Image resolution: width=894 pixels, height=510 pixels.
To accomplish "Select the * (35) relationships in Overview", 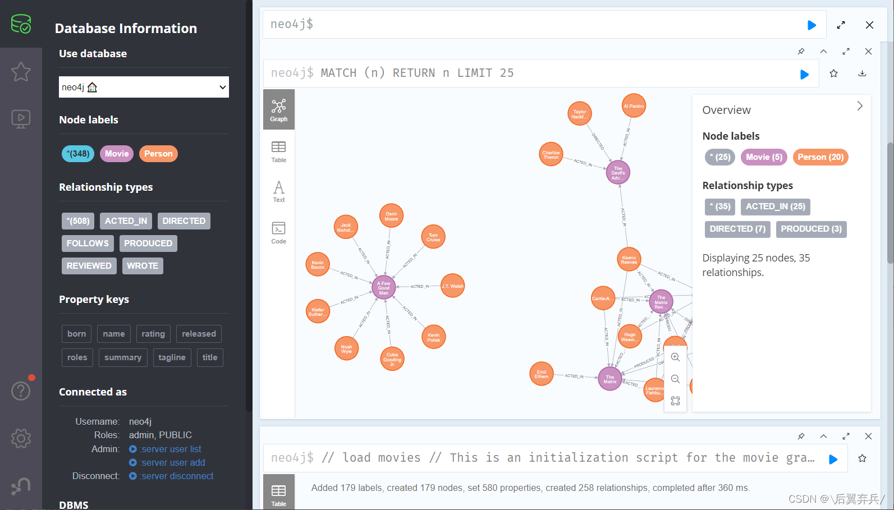I will click(720, 206).
